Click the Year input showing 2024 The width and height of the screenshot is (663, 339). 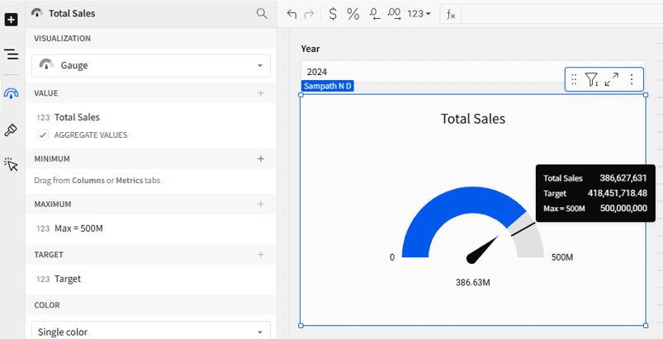(x=429, y=72)
